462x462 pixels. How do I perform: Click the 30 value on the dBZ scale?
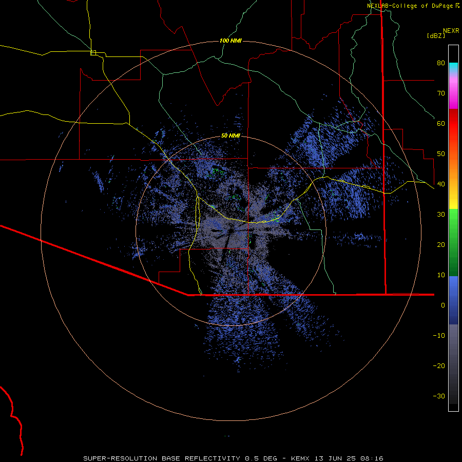441,215
